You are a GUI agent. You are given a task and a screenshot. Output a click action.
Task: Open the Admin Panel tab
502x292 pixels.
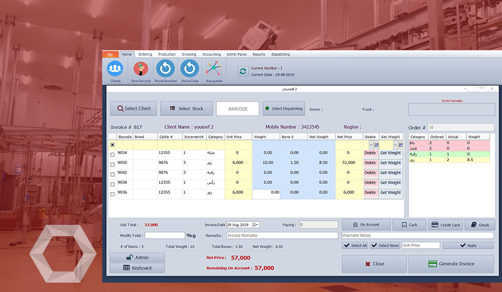(x=236, y=54)
